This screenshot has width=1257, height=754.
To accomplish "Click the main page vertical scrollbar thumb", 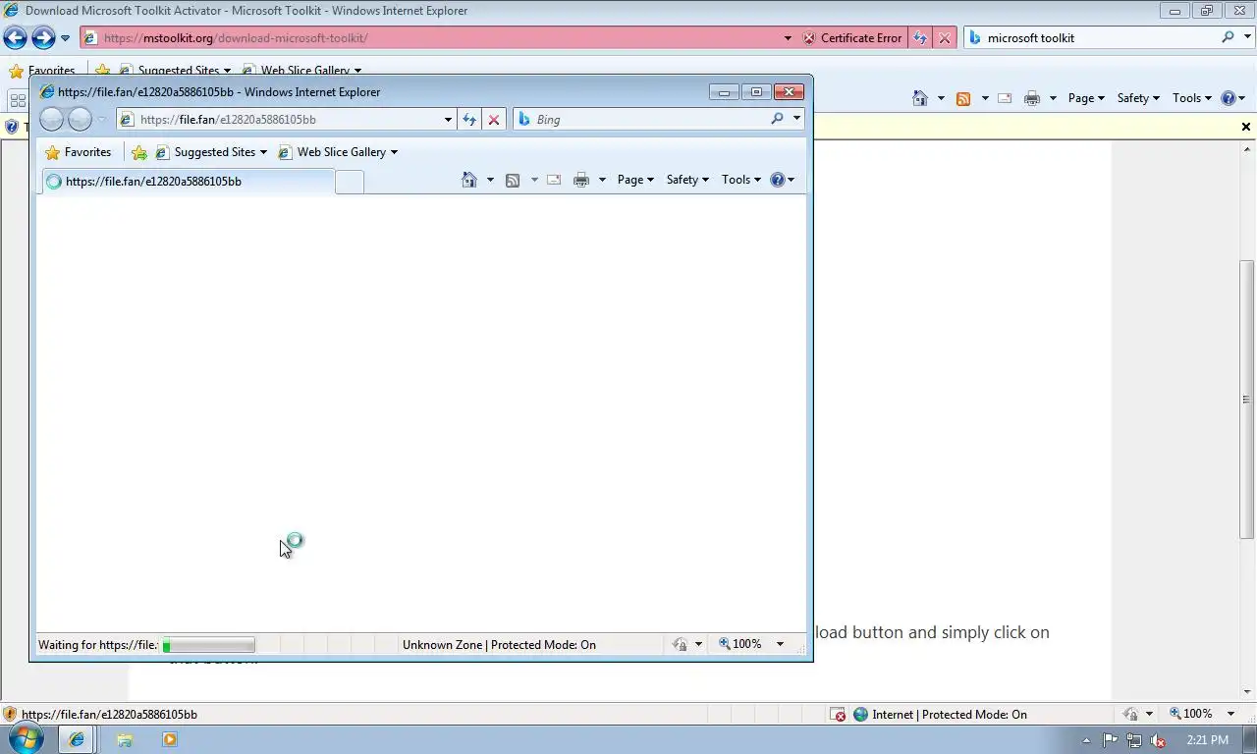I will [x=1246, y=400].
